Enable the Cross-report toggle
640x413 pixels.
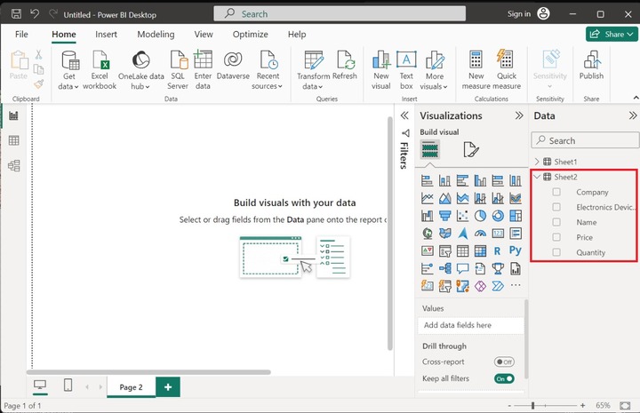(x=504, y=361)
